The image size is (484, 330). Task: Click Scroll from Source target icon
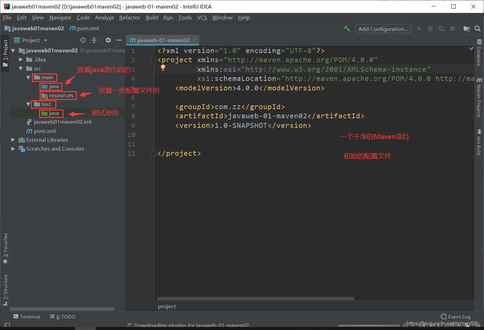tap(83, 40)
